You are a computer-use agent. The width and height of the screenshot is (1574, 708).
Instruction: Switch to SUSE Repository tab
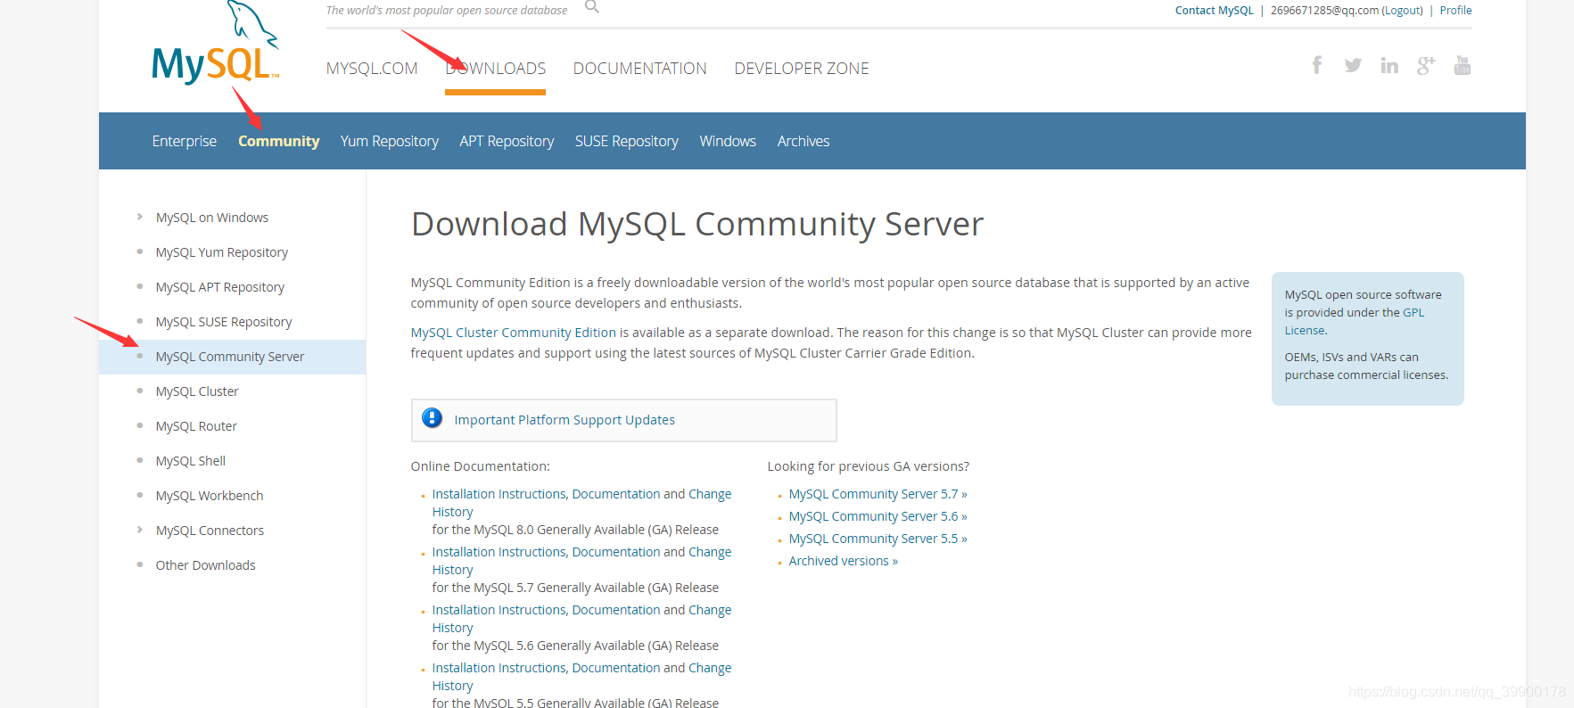pyautogui.click(x=627, y=141)
